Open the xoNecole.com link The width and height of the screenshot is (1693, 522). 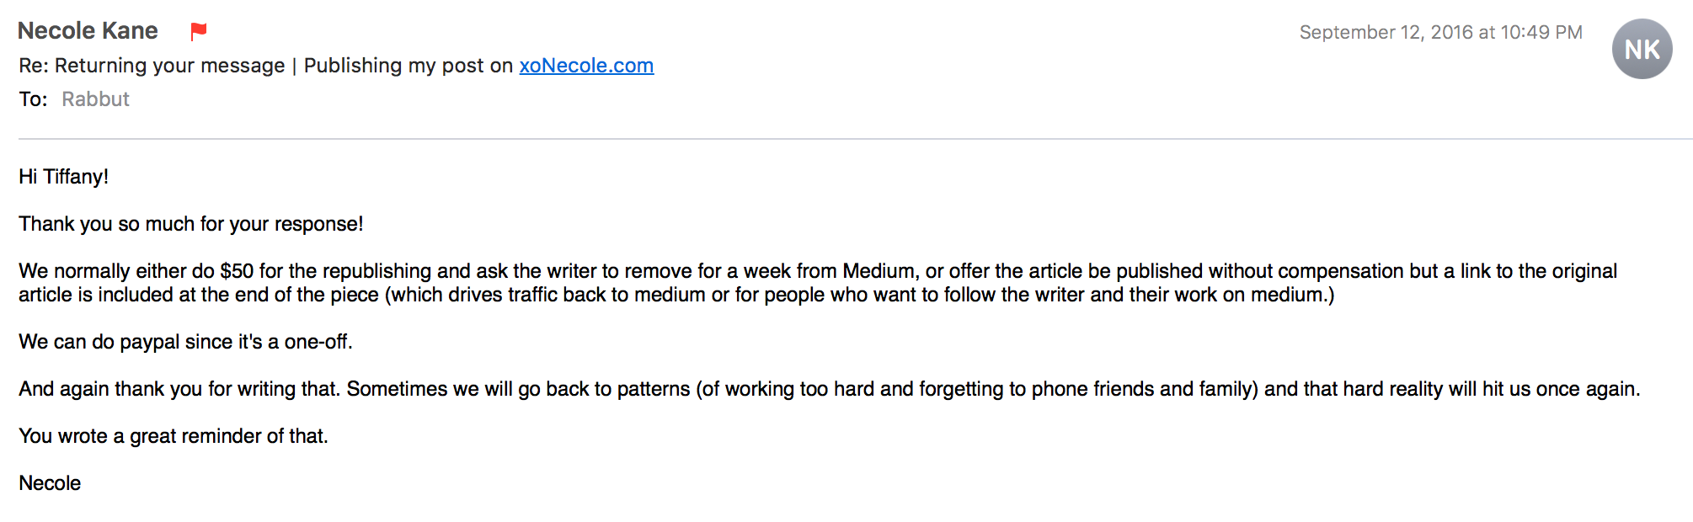(x=586, y=66)
